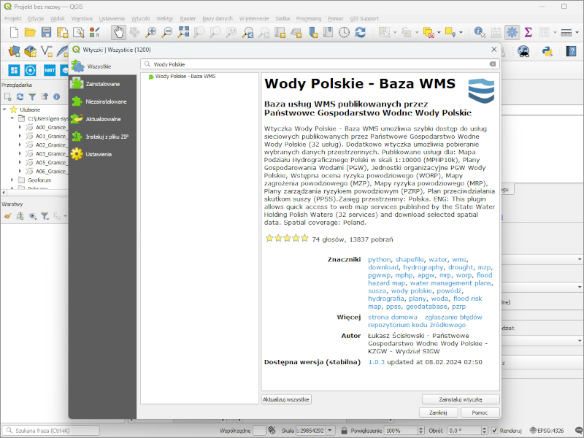Viewport: 584px width, 438px height.
Task: Click the Open Layout Manager icon
Action: tap(79, 32)
